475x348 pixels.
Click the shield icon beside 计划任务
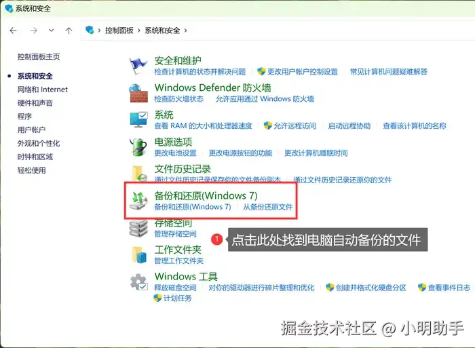tap(157, 298)
